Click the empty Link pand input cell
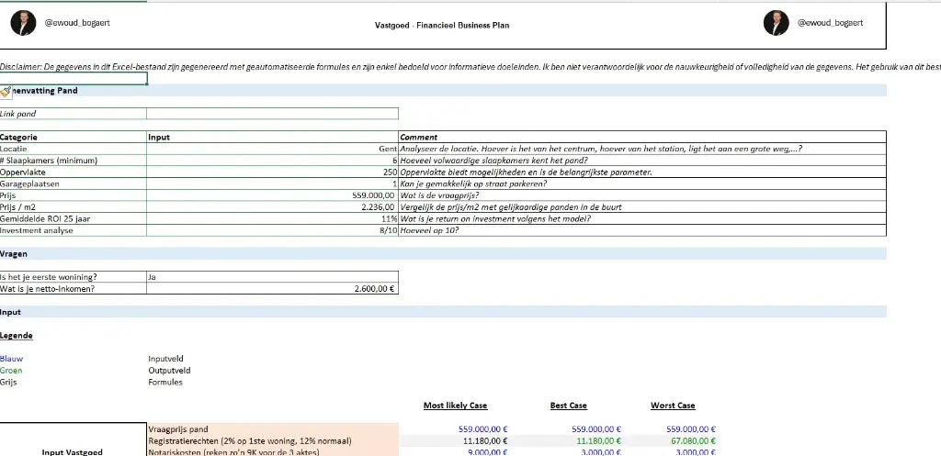941x456 pixels. pyautogui.click(x=272, y=114)
